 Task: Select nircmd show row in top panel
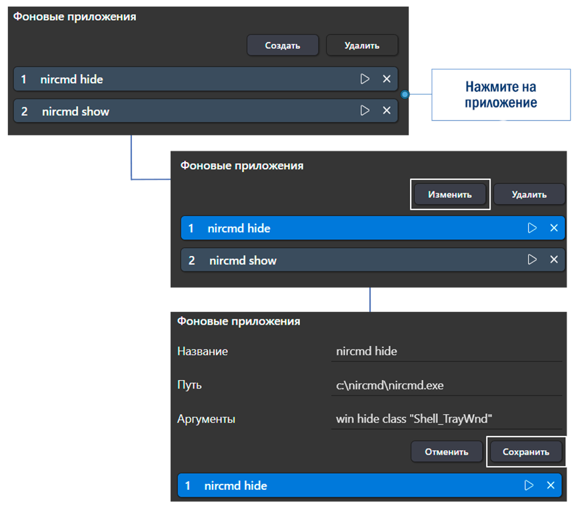tap(205, 111)
